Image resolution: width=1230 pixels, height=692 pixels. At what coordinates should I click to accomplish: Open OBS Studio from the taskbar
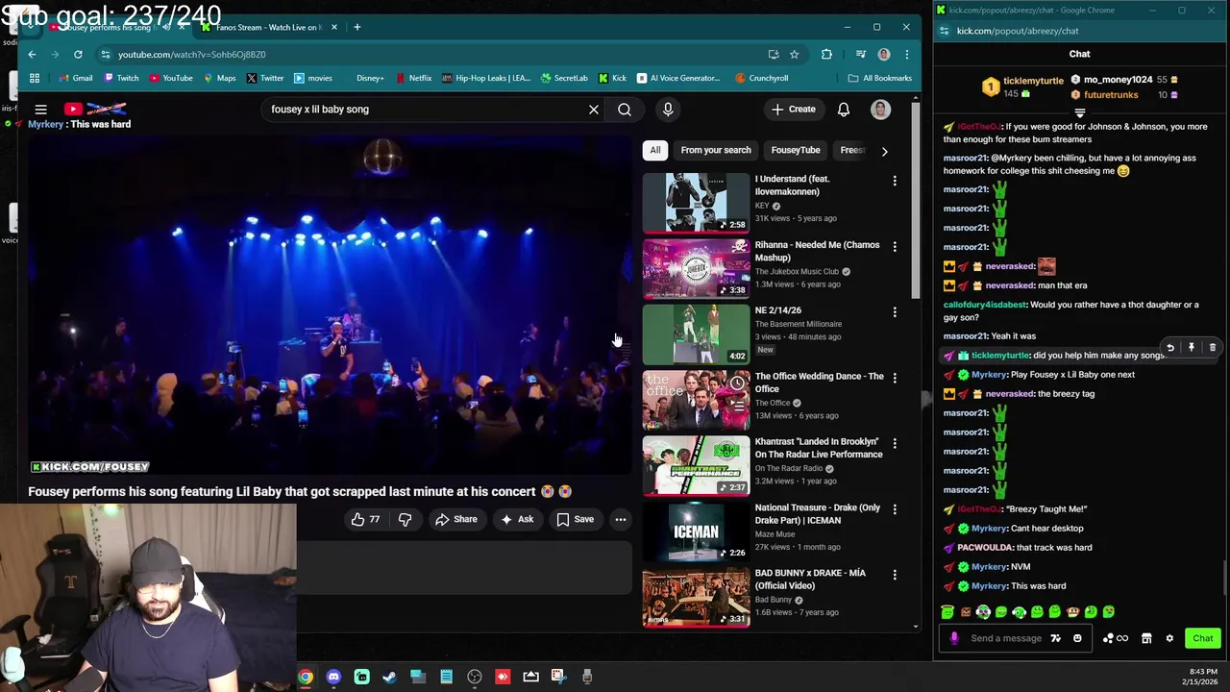(475, 677)
